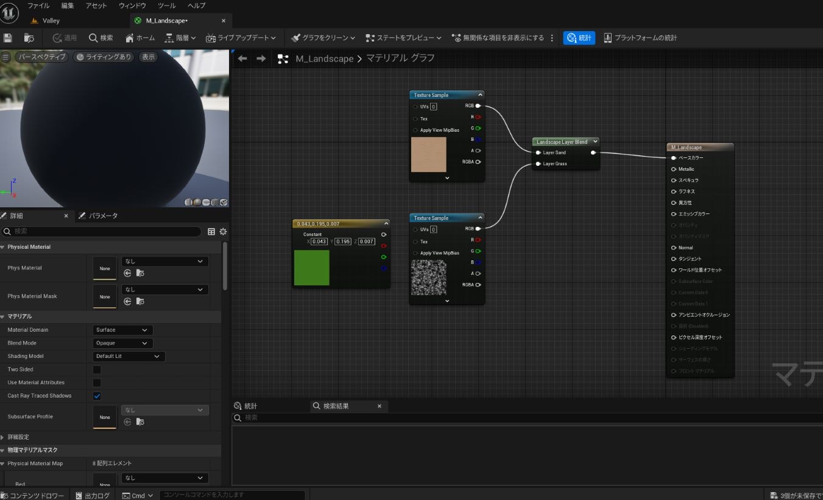The image size is (823, 500).
Task: Toggle Use Material Attributes checkbox
Action: (x=97, y=383)
